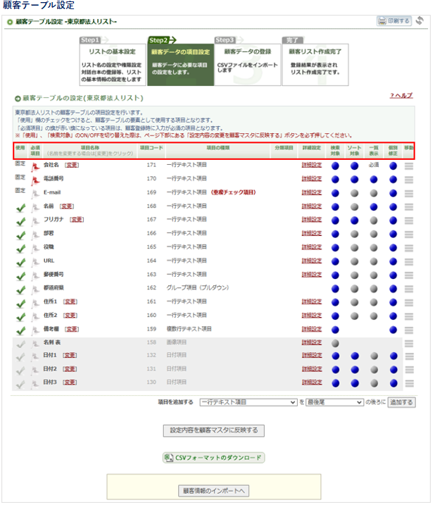Click the move handle for 会社名 row
The image size is (435, 505).
409,166
